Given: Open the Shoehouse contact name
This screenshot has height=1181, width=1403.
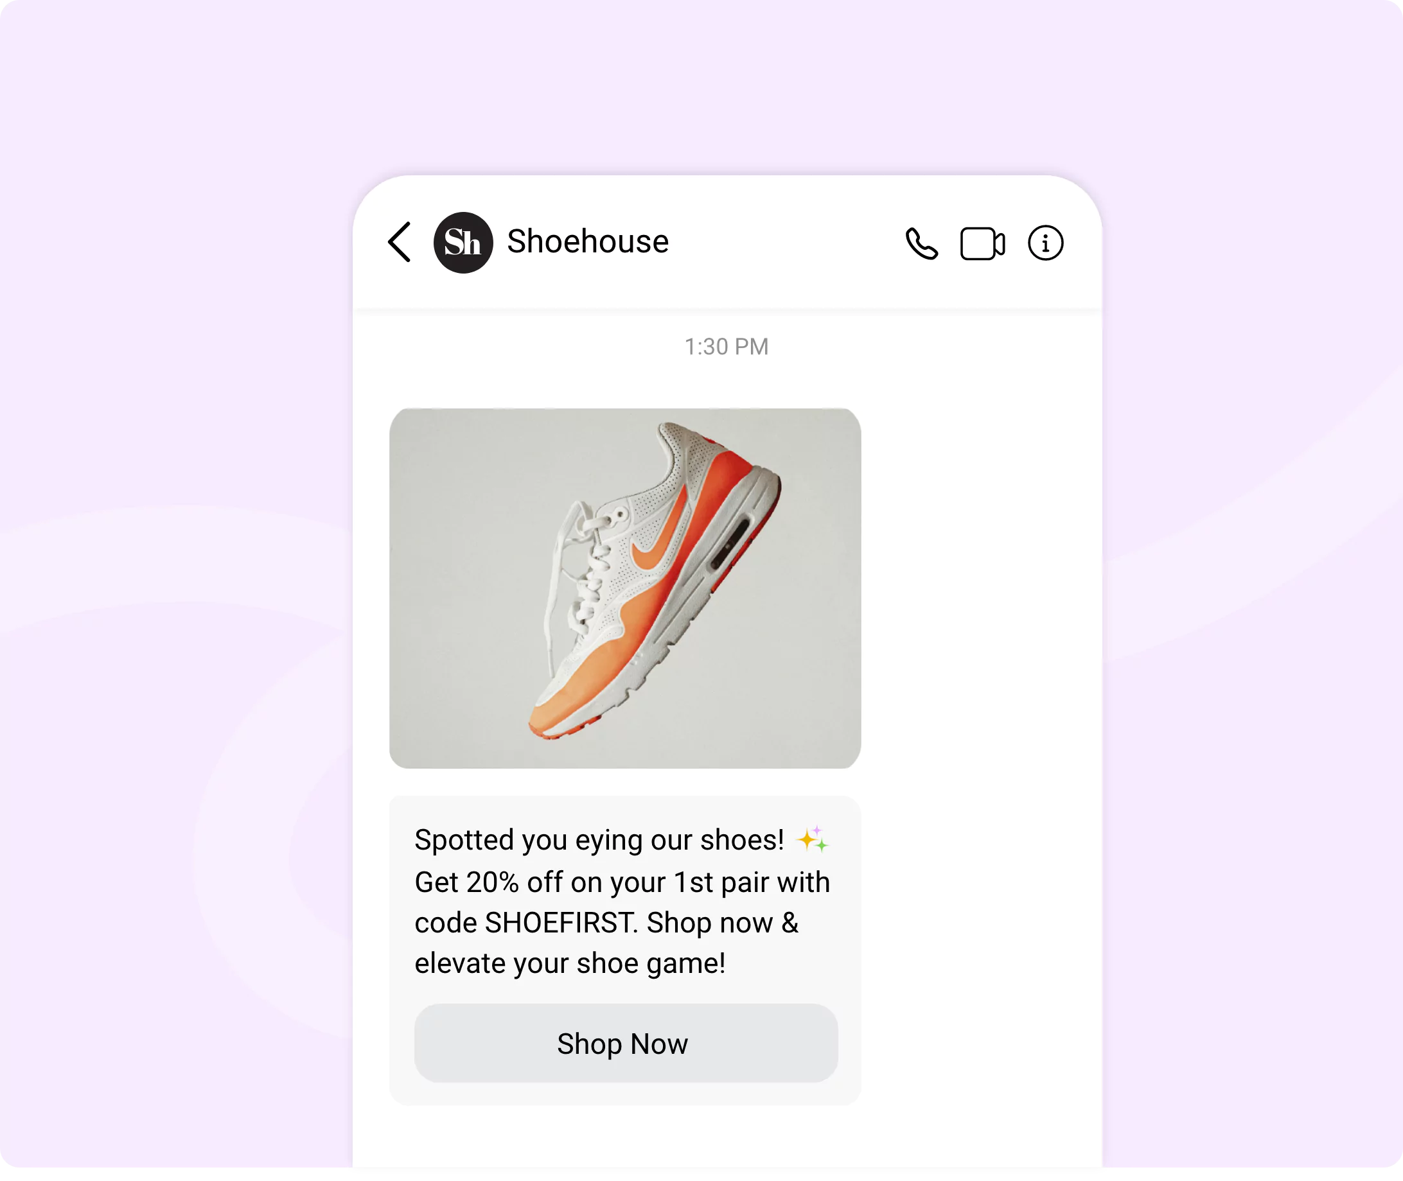Looking at the screenshot, I should pos(587,241).
